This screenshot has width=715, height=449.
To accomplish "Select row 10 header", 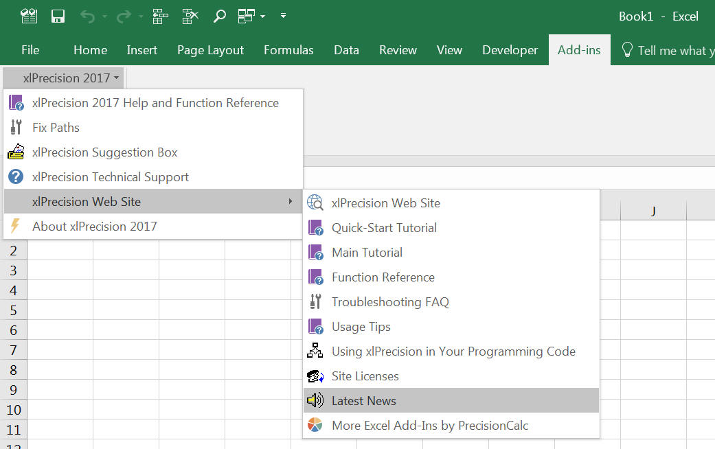I will pos(14,409).
